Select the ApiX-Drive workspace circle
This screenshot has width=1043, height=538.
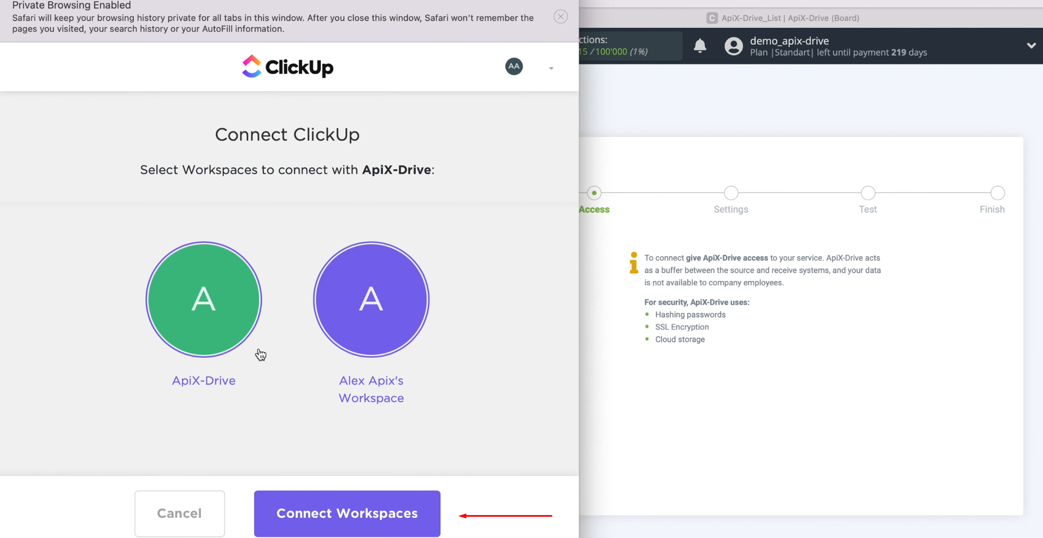[x=203, y=300]
